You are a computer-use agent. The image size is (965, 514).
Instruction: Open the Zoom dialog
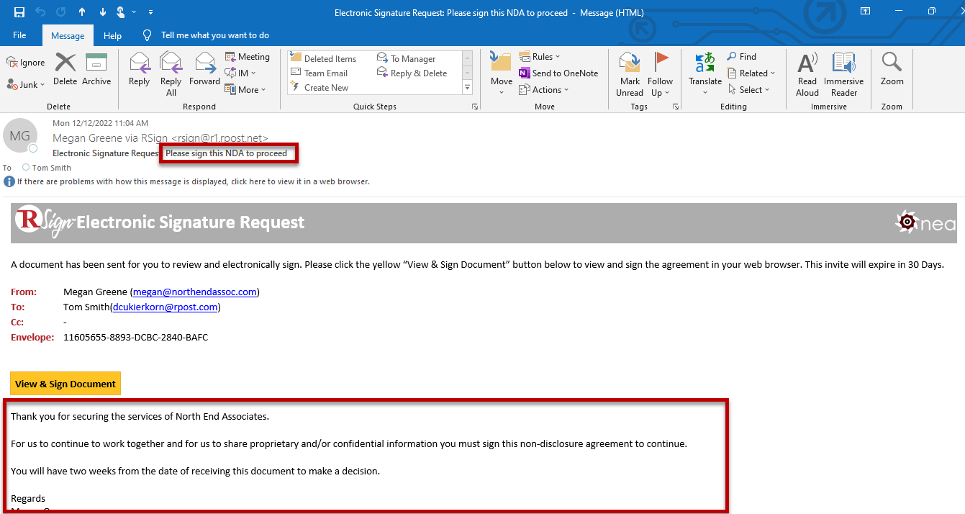(892, 70)
